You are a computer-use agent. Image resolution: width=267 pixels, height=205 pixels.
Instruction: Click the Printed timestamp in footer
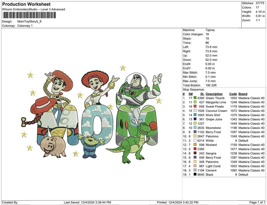tap(178, 202)
